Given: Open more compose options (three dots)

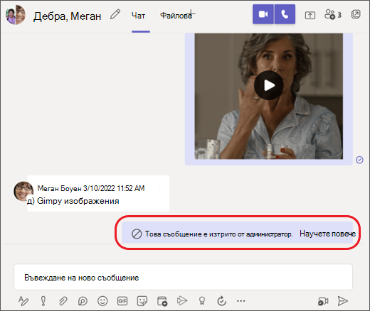Looking at the screenshot, I should click(x=241, y=301).
